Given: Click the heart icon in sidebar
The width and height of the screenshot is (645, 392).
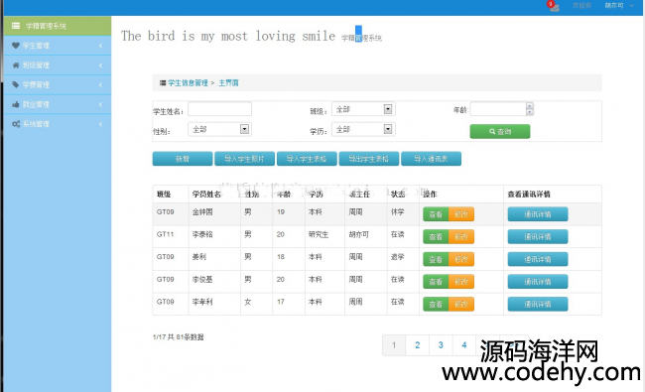Looking at the screenshot, I should click(16, 46).
